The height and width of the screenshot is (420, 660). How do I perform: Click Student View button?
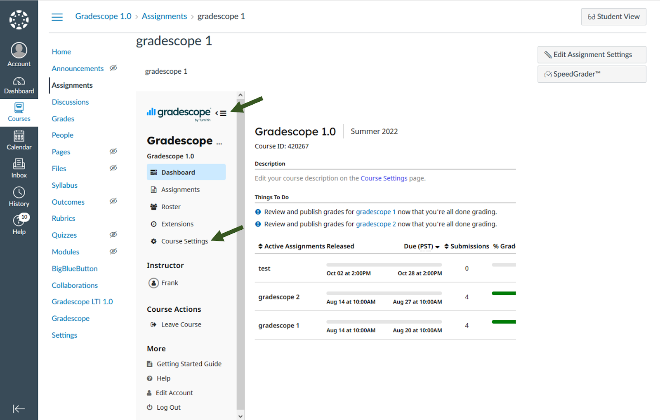click(x=614, y=17)
